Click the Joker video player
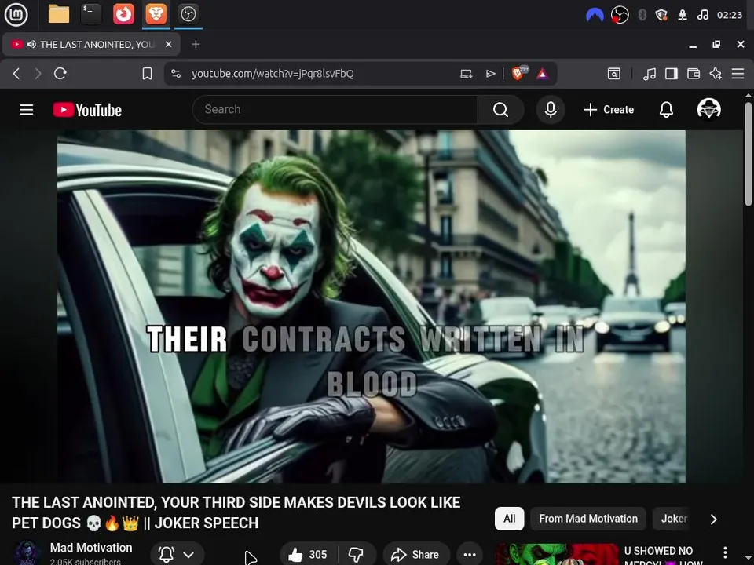754x565 pixels. click(x=372, y=307)
